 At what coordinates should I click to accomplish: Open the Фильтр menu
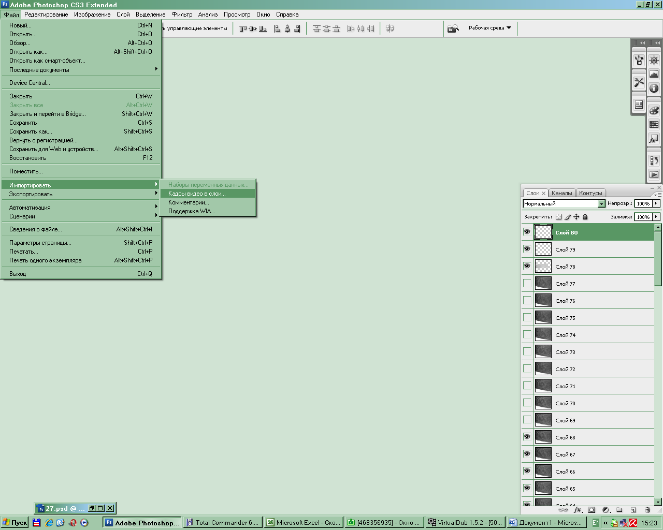point(182,14)
